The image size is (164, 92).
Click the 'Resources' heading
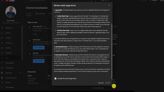[x=32, y=72]
